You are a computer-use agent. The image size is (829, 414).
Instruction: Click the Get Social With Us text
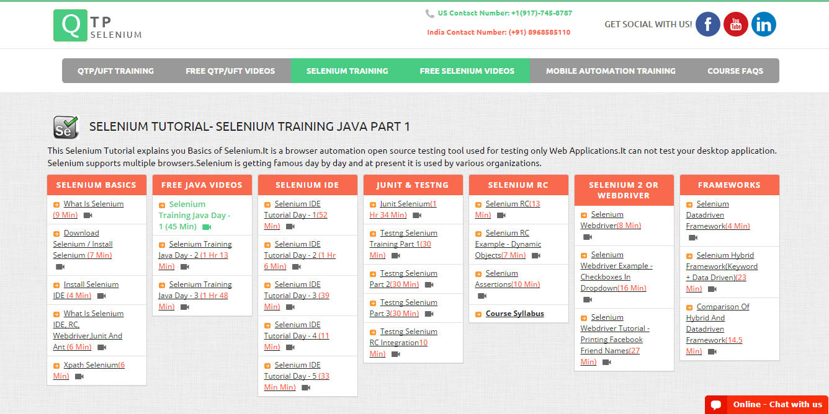point(648,24)
